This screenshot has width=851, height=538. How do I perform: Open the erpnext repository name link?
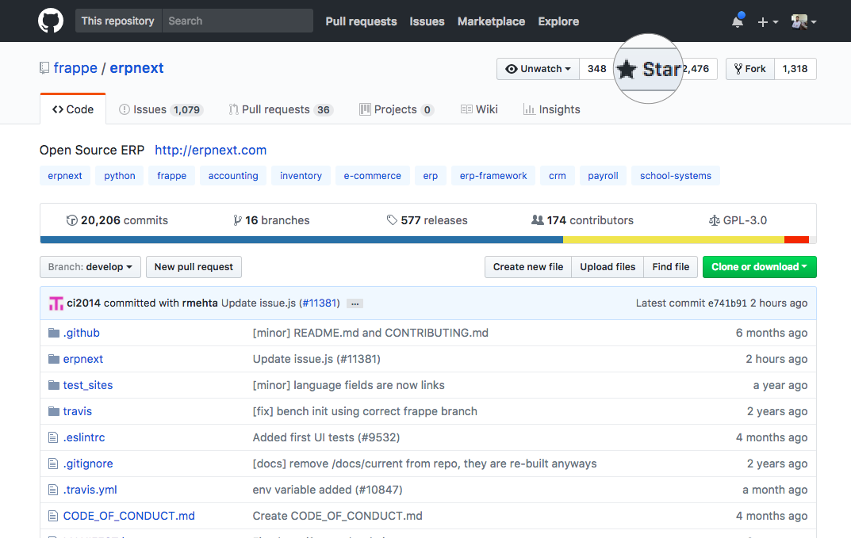136,68
